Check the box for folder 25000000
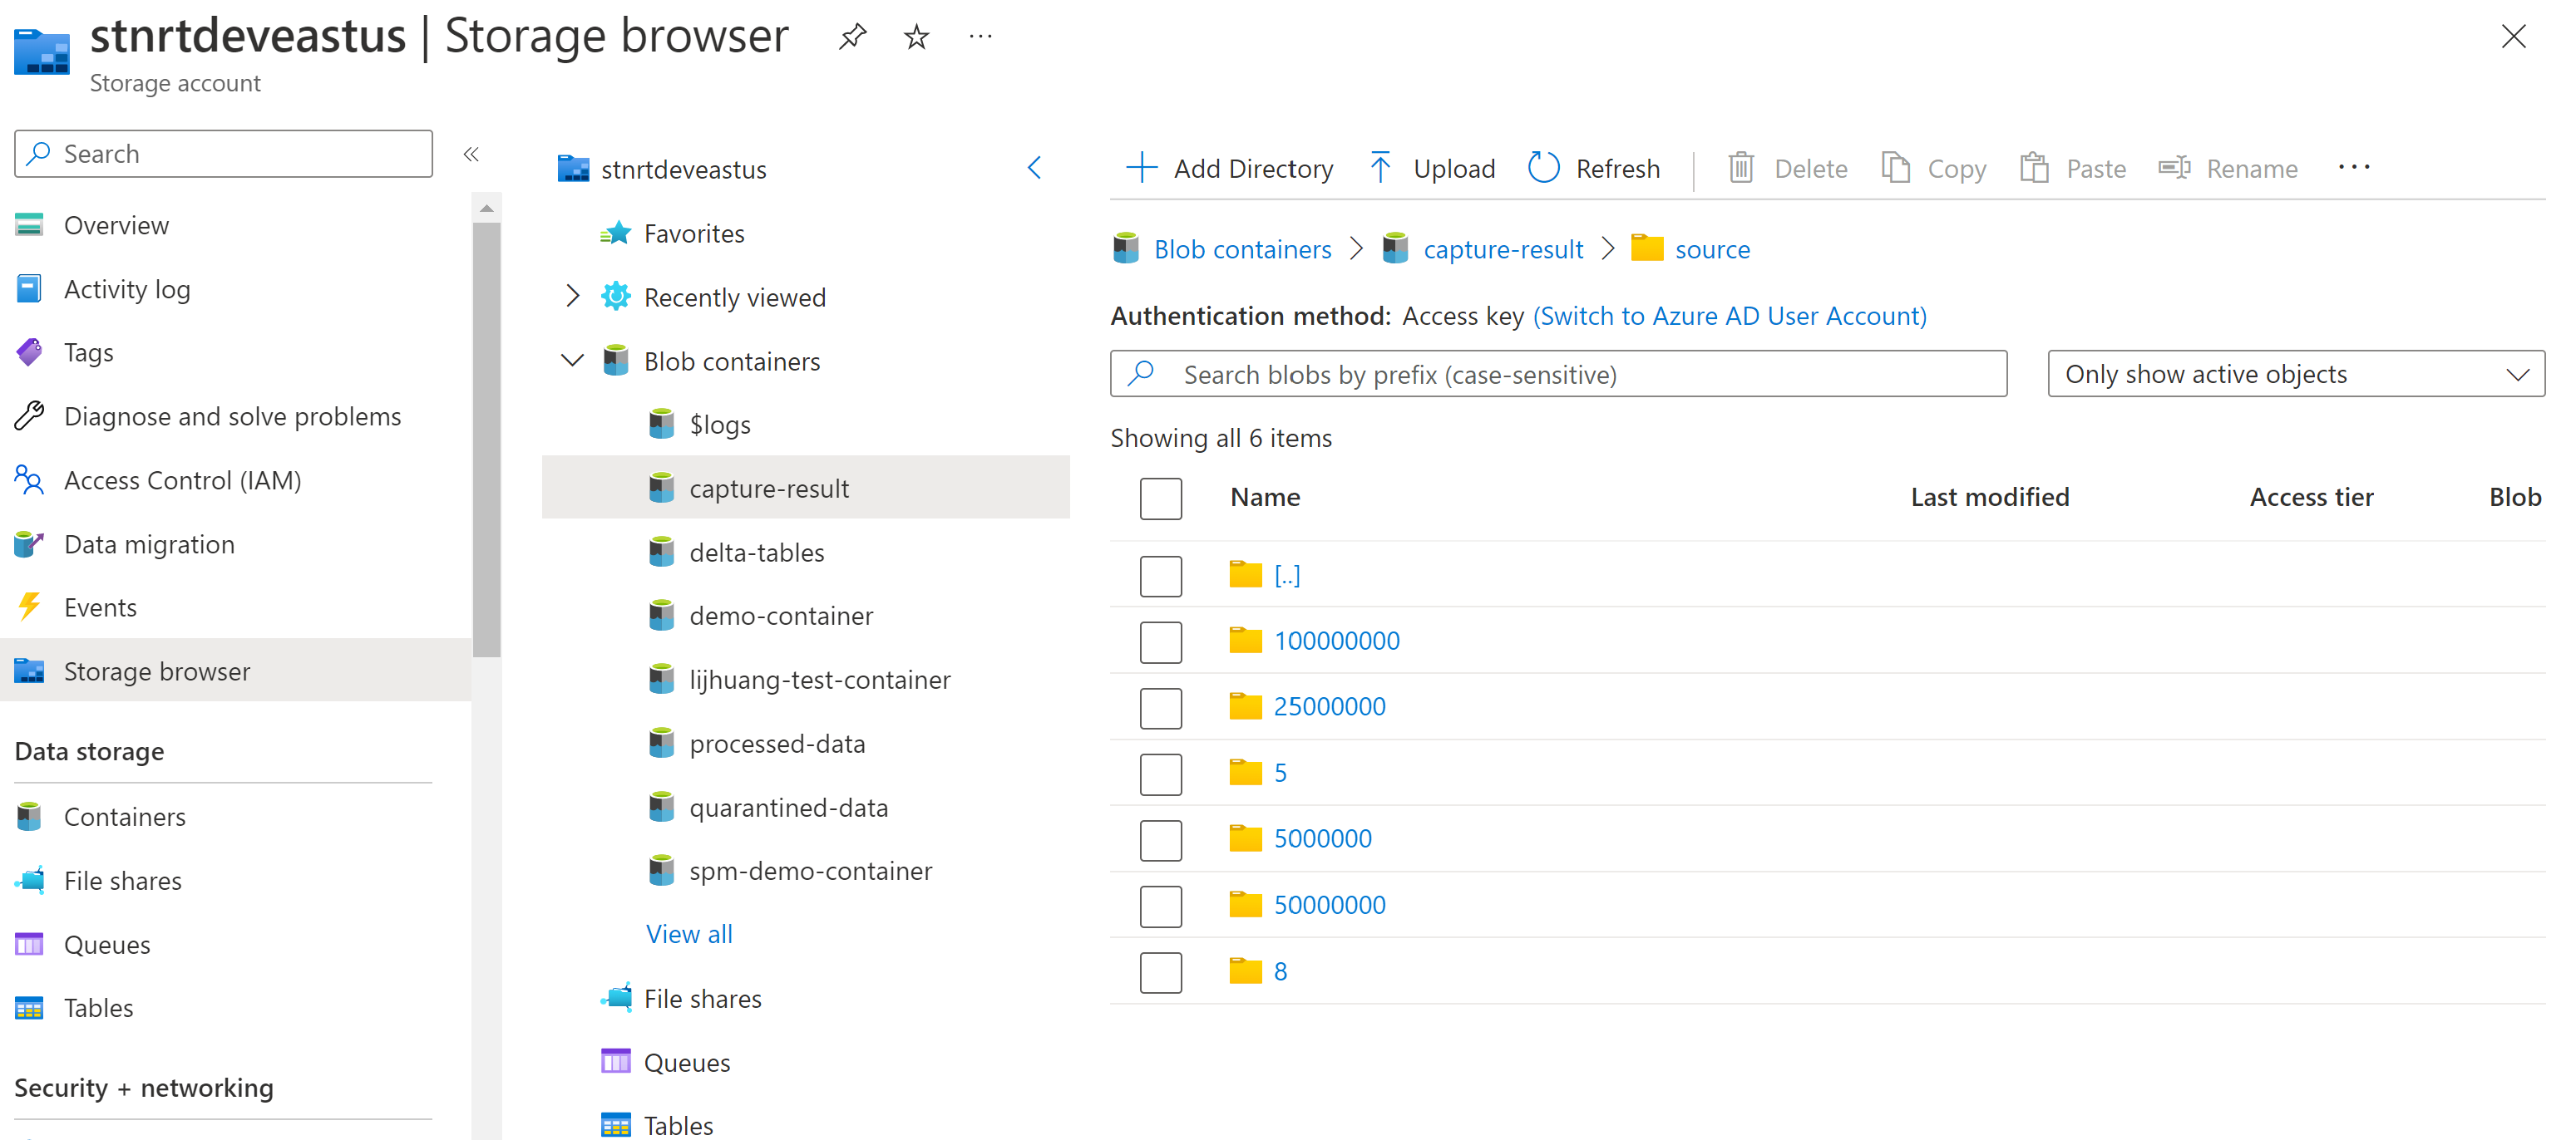The height and width of the screenshot is (1140, 2576). click(x=1160, y=707)
